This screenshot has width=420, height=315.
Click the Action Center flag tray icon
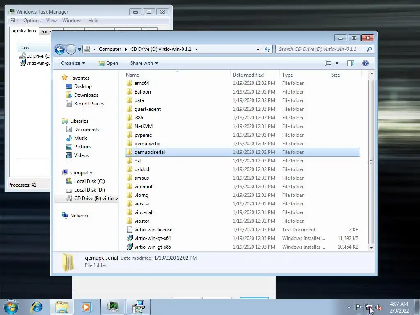(x=358, y=307)
